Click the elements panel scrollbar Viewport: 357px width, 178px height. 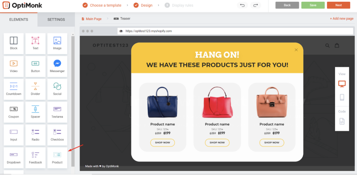[x=73, y=100]
